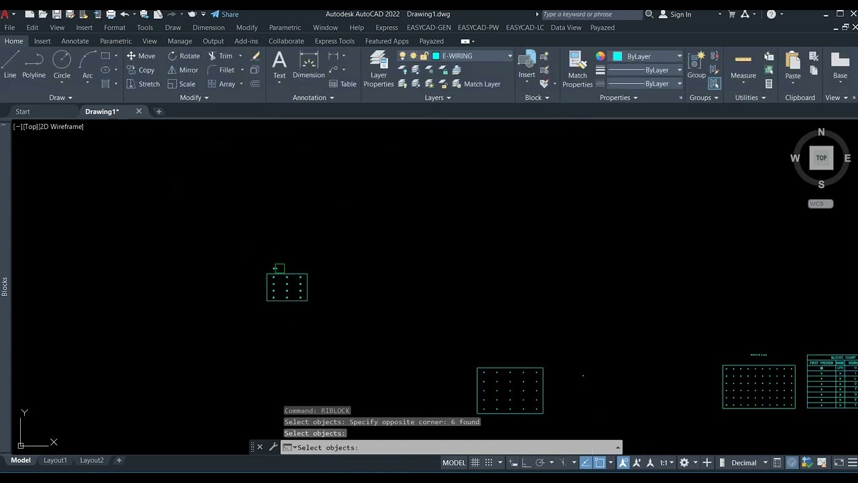Select the Line drawing tool
This screenshot has height=483, width=858.
(10, 66)
